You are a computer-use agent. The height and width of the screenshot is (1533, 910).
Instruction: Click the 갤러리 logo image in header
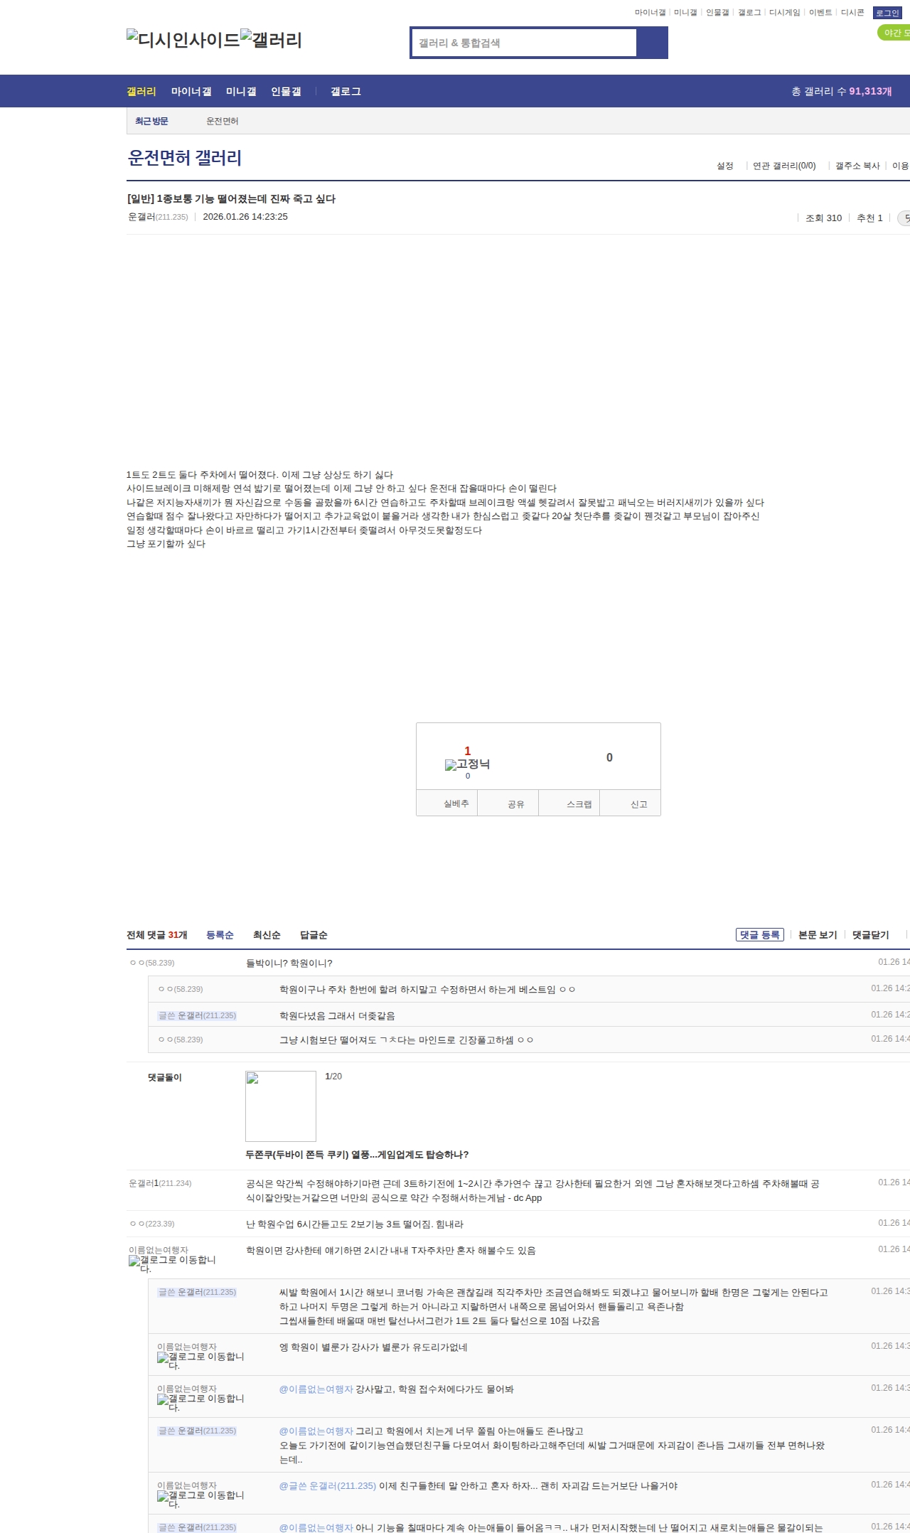271,40
